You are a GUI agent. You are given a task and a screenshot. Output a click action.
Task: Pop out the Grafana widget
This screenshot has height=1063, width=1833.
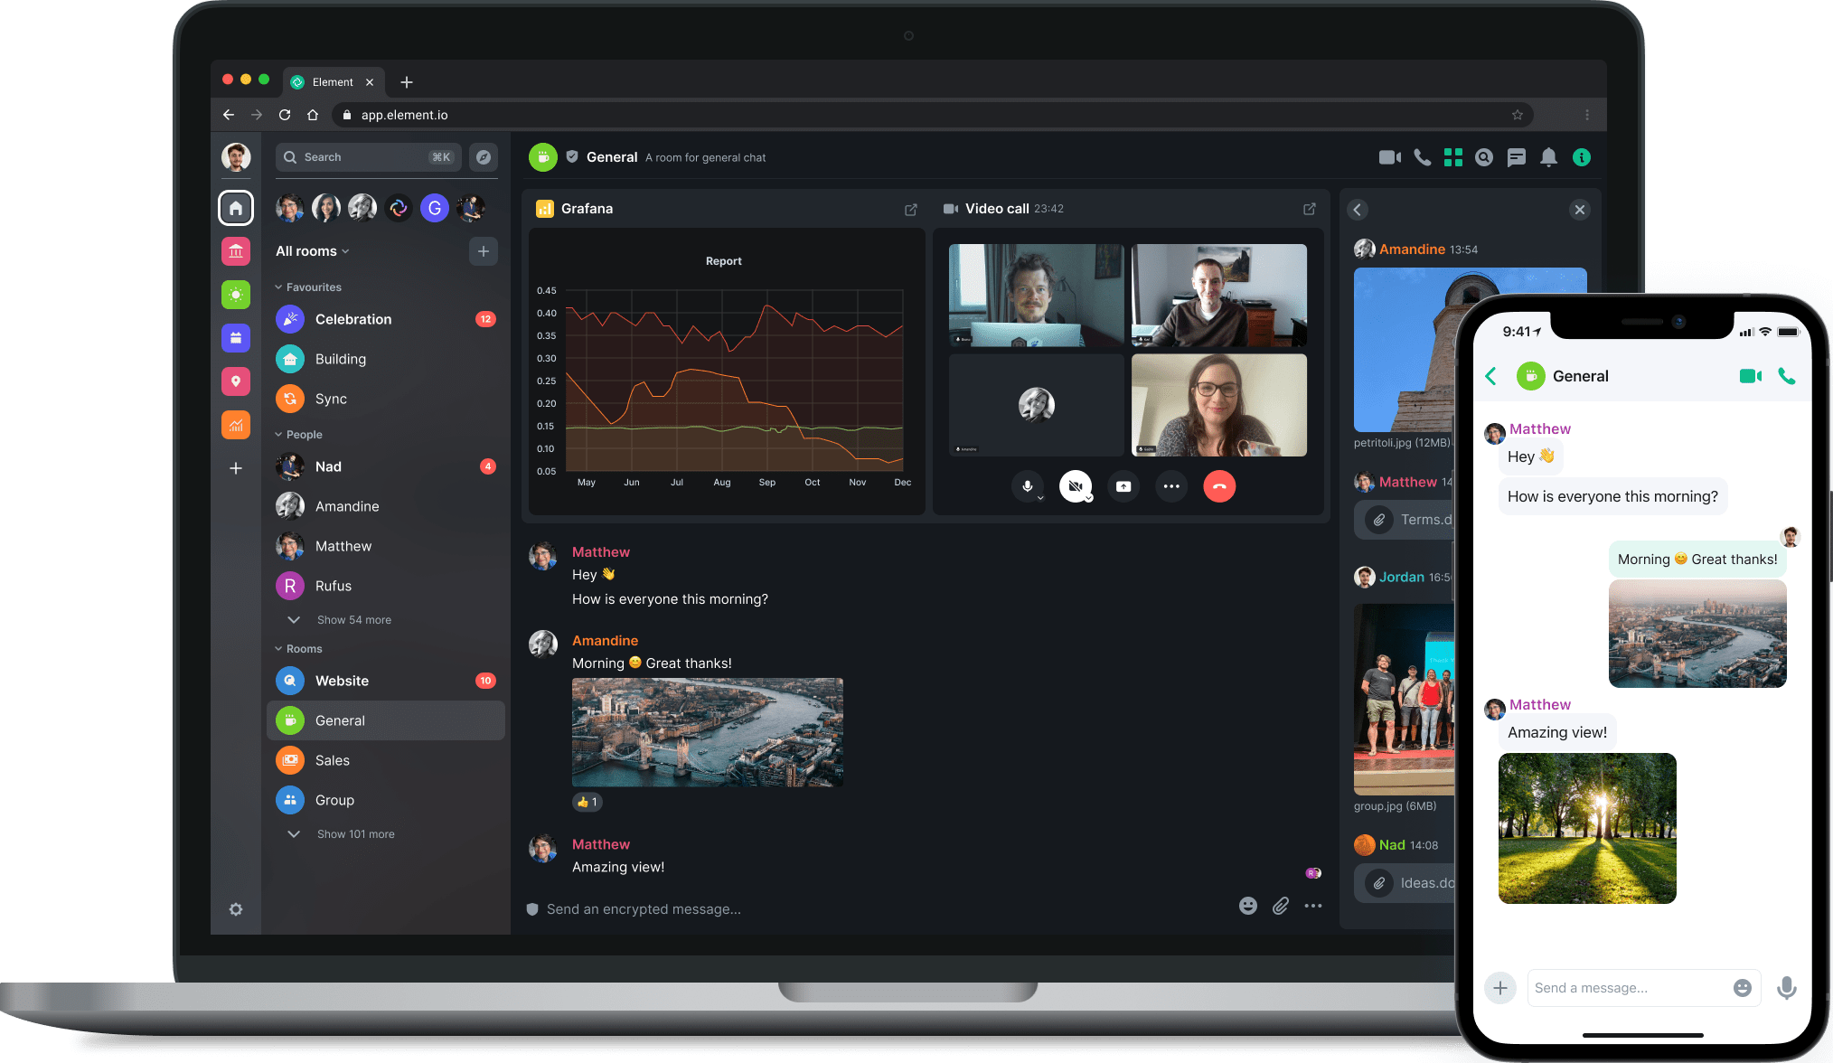[x=911, y=210]
